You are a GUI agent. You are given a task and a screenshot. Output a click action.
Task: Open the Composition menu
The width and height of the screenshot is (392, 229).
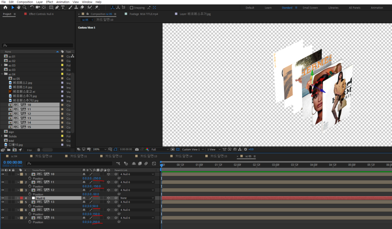pyautogui.click(x=25, y=2)
